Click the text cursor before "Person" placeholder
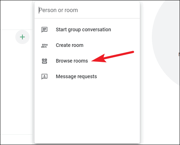Viewport: 180px width, 145px height. tap(39, 10)
